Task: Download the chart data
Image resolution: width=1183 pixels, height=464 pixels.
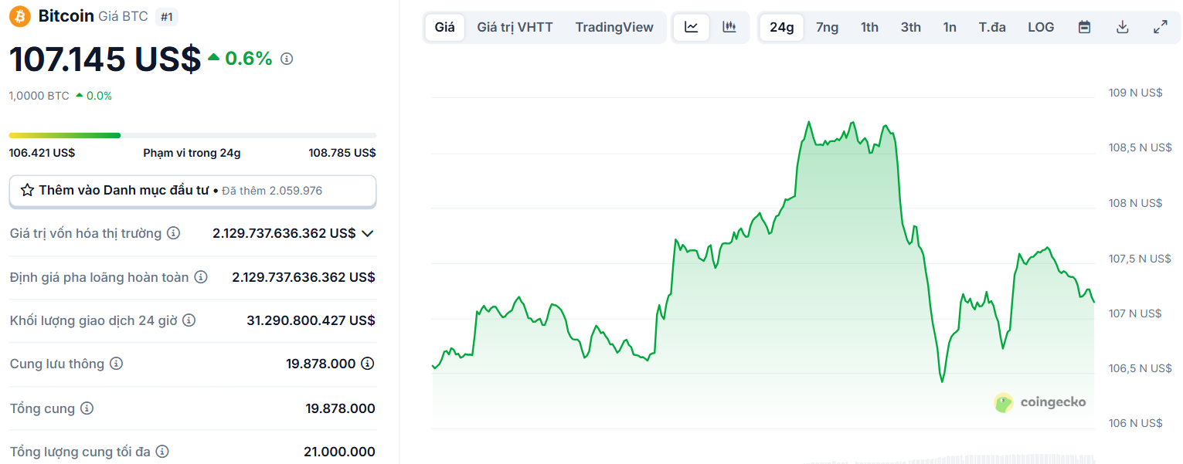Action: (x=1123, y=27)
